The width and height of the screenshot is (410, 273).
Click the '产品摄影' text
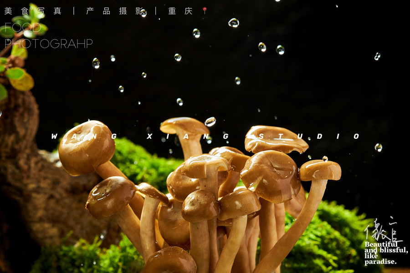(115, 11)
